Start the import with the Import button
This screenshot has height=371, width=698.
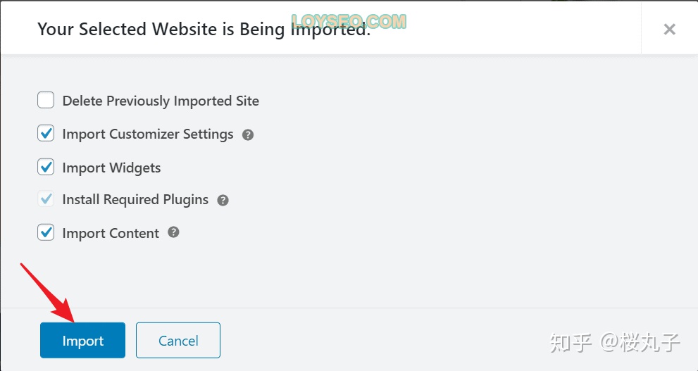point(83,340)
